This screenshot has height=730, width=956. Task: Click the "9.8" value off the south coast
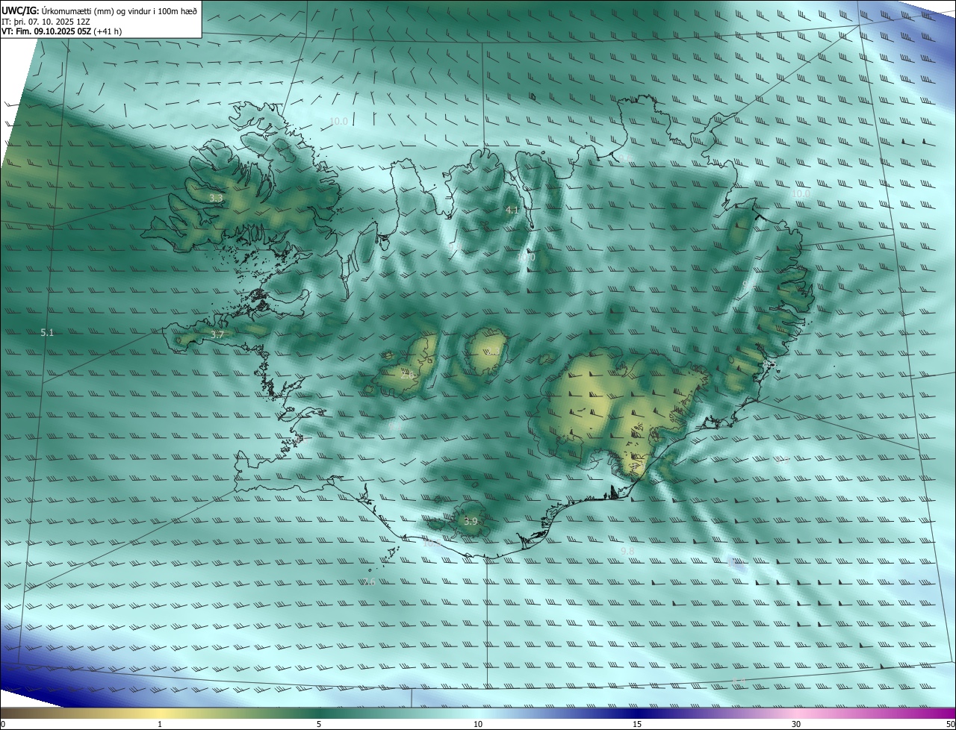(627, 552)
